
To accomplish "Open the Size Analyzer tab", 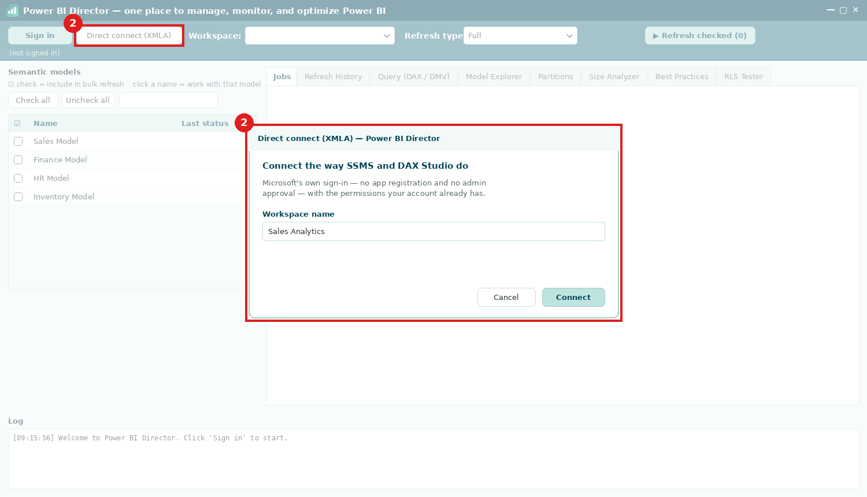I will [614, 77].
